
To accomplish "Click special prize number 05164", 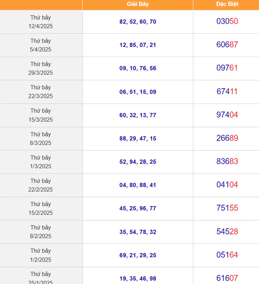I will tap(227, 255).
